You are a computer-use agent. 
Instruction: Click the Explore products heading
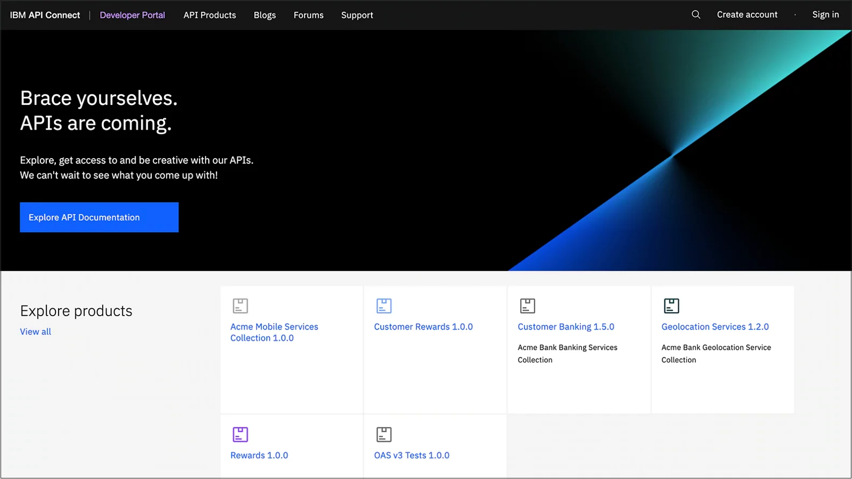click(x=76, y=311)
